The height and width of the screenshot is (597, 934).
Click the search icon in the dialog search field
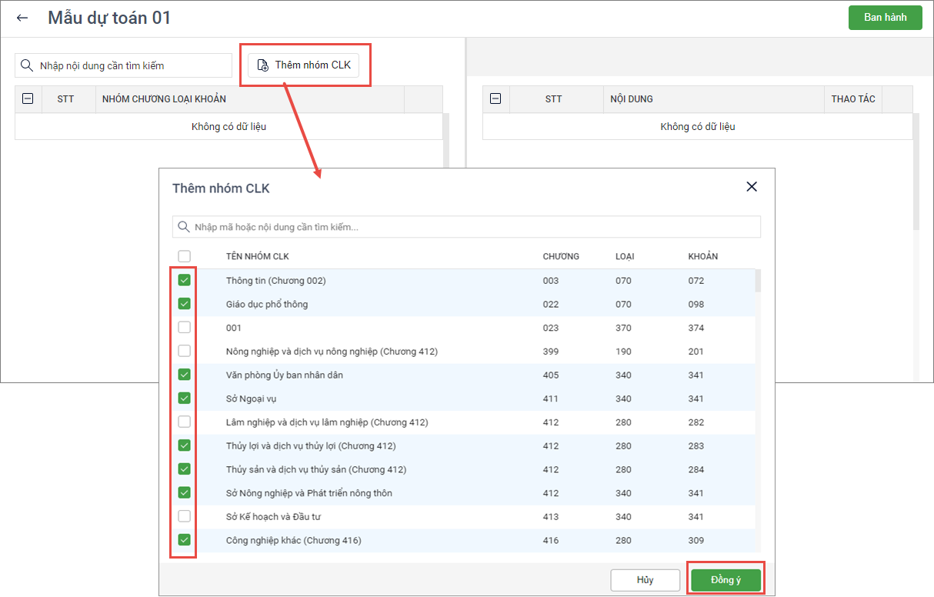coord(184,227)
